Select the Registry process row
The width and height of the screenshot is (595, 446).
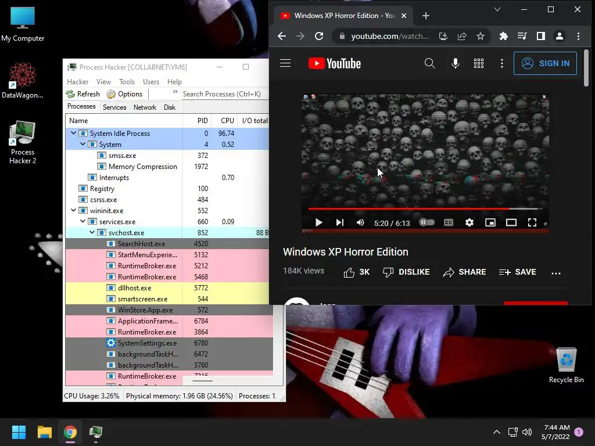click(167, 189)
